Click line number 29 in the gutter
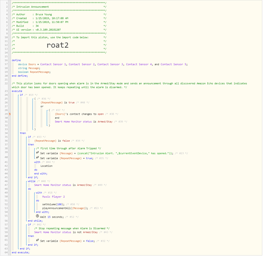The height and width of the screenshot is (256, 264). click(x=6, y=114)
